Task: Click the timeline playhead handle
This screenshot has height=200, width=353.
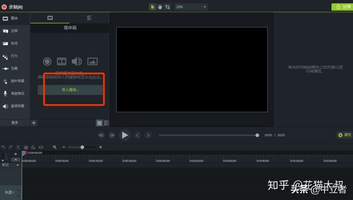Action: point(25,153)
